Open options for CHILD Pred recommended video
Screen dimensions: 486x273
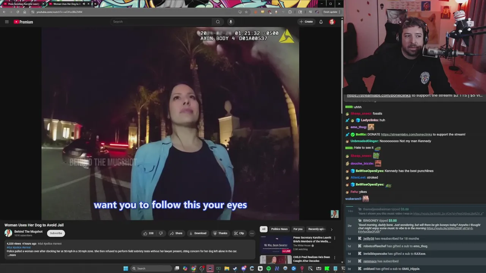click(335, 258)
